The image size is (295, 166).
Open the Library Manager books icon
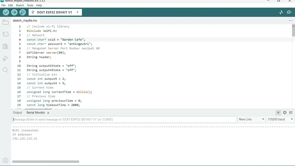pos(5,46)
